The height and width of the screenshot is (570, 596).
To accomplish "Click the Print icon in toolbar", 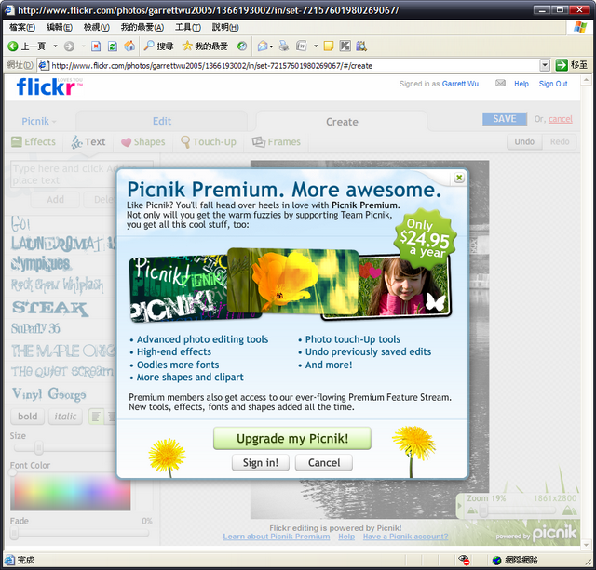I will point(283,46).
